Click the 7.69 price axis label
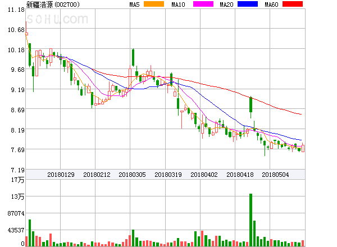The width and height of the screenshot is (337, 247). tap(17, 150)
